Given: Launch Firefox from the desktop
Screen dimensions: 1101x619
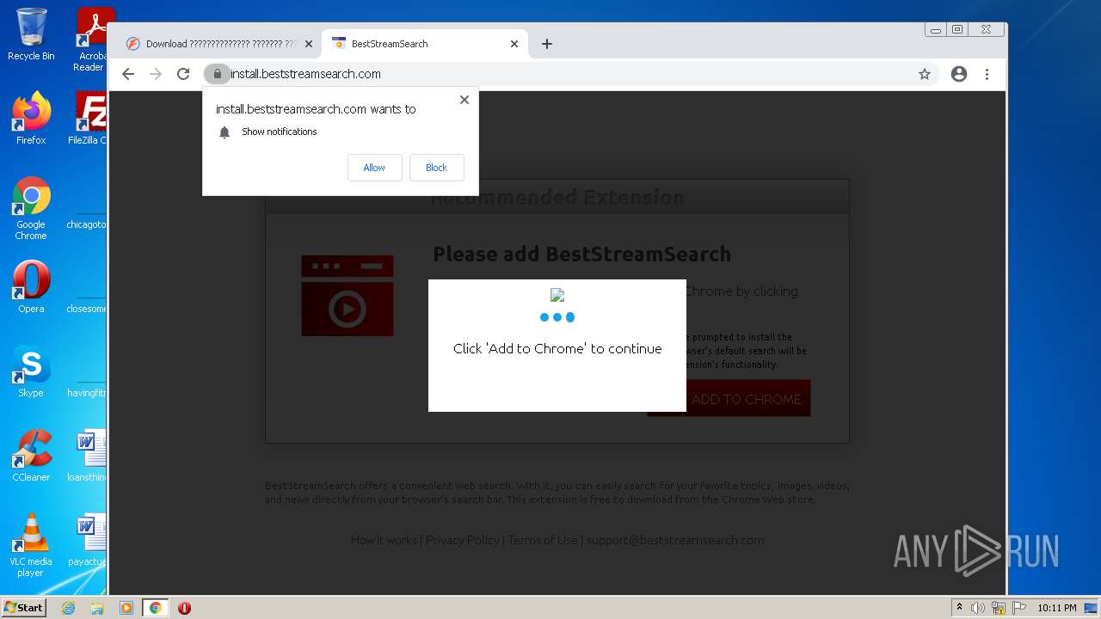Looking at the screenshot, I should point(31,119).
